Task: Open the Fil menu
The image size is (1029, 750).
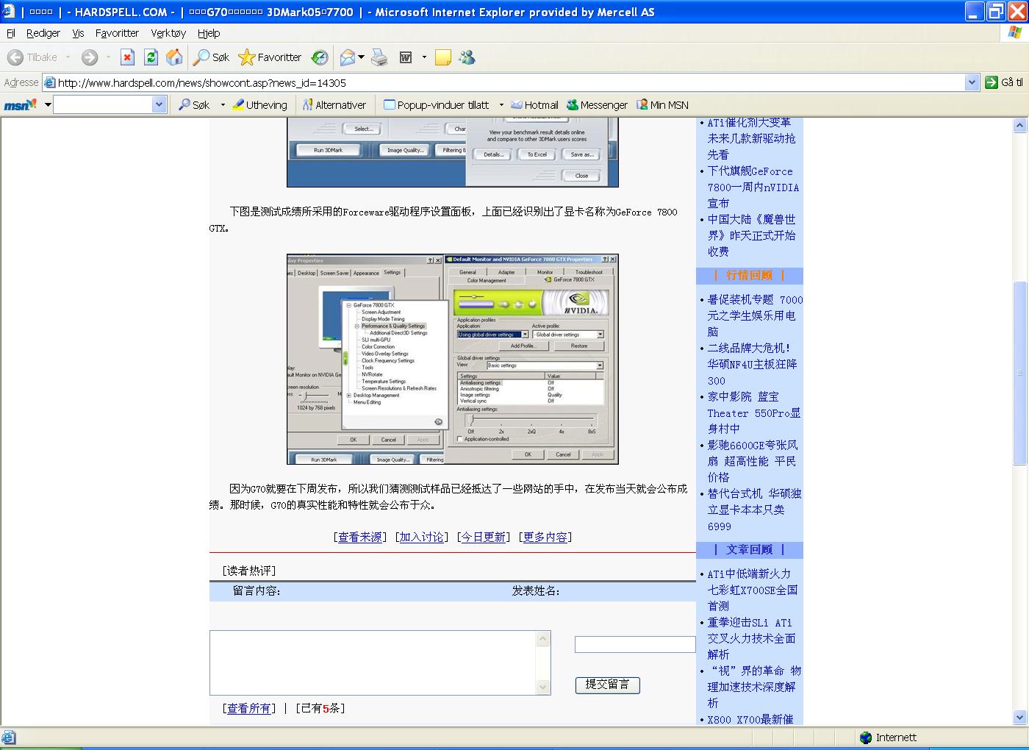Action: point(10,33)
